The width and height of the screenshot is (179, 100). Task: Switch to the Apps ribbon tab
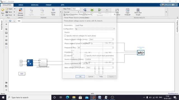coord(62,5)
